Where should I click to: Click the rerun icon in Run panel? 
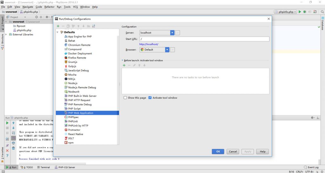[x=7, y=123]
